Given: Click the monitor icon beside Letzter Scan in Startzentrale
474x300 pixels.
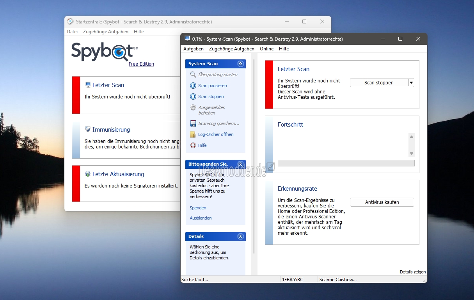Looking at the screenshot, I should pos(88,85).
